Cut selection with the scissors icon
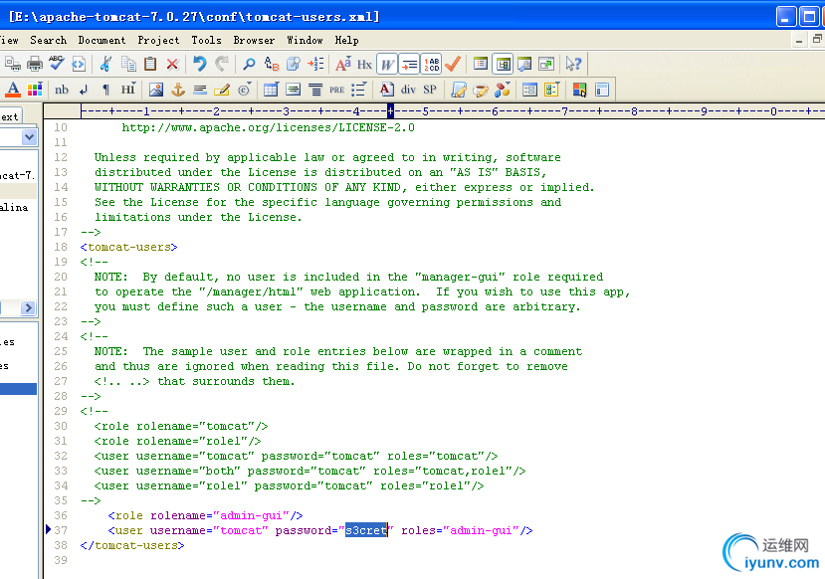Viewport: 825px width, 579px height. pyautogui.click(x=105, y=64)
